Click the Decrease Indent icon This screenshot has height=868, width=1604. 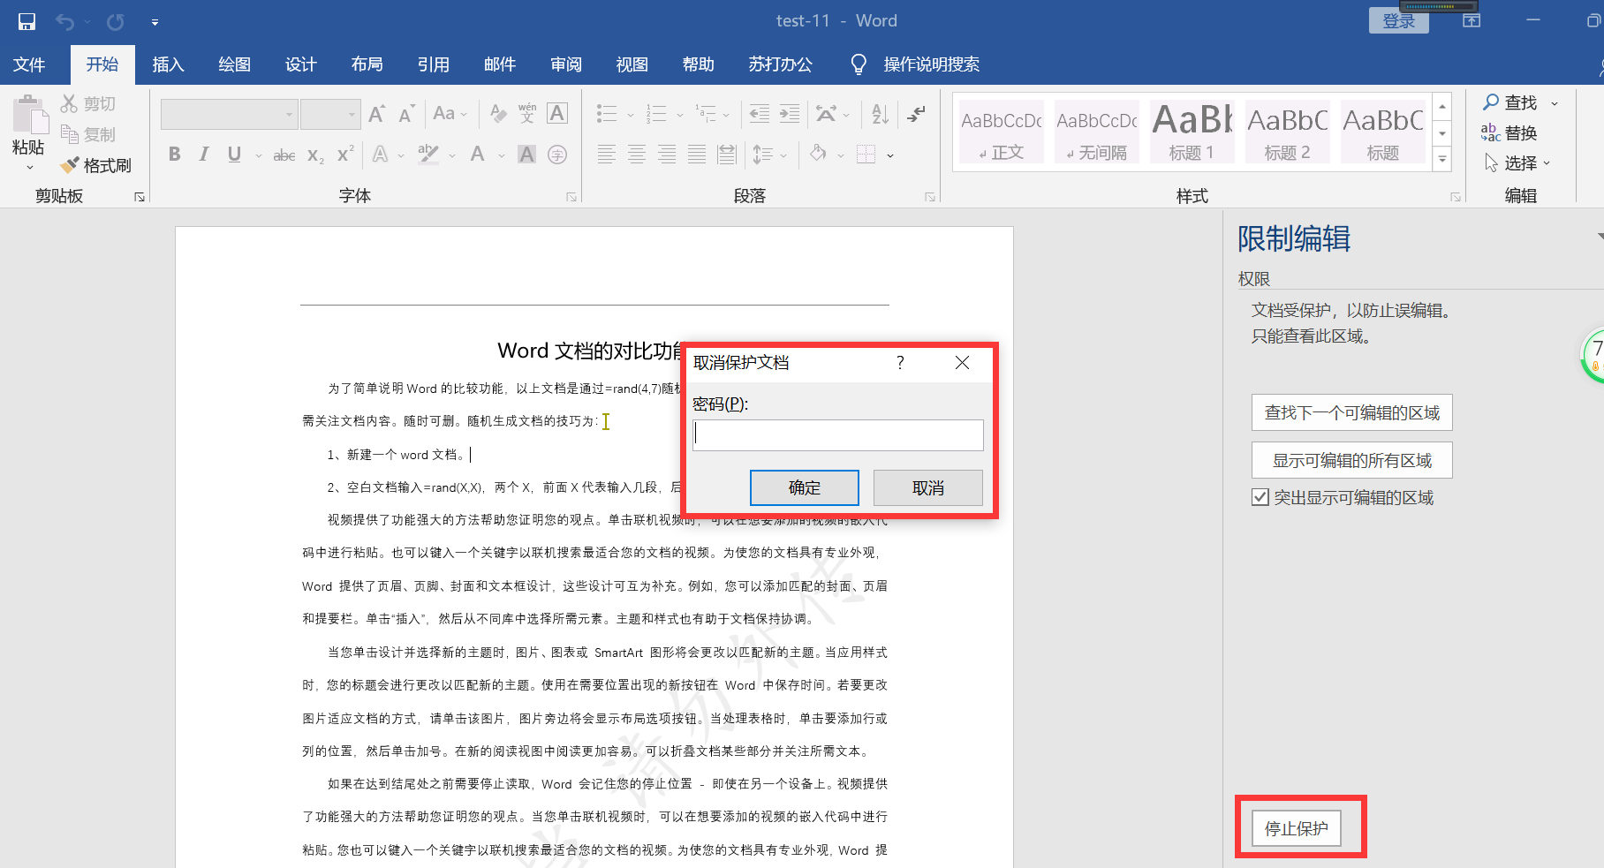(759, 114)
